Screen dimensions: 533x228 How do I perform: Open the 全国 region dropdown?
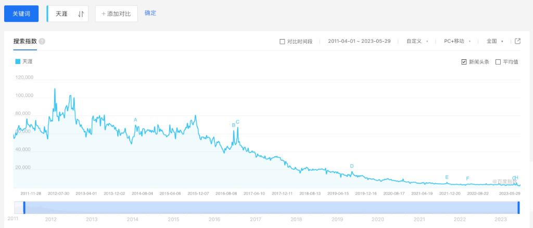(x=494, y=41)
